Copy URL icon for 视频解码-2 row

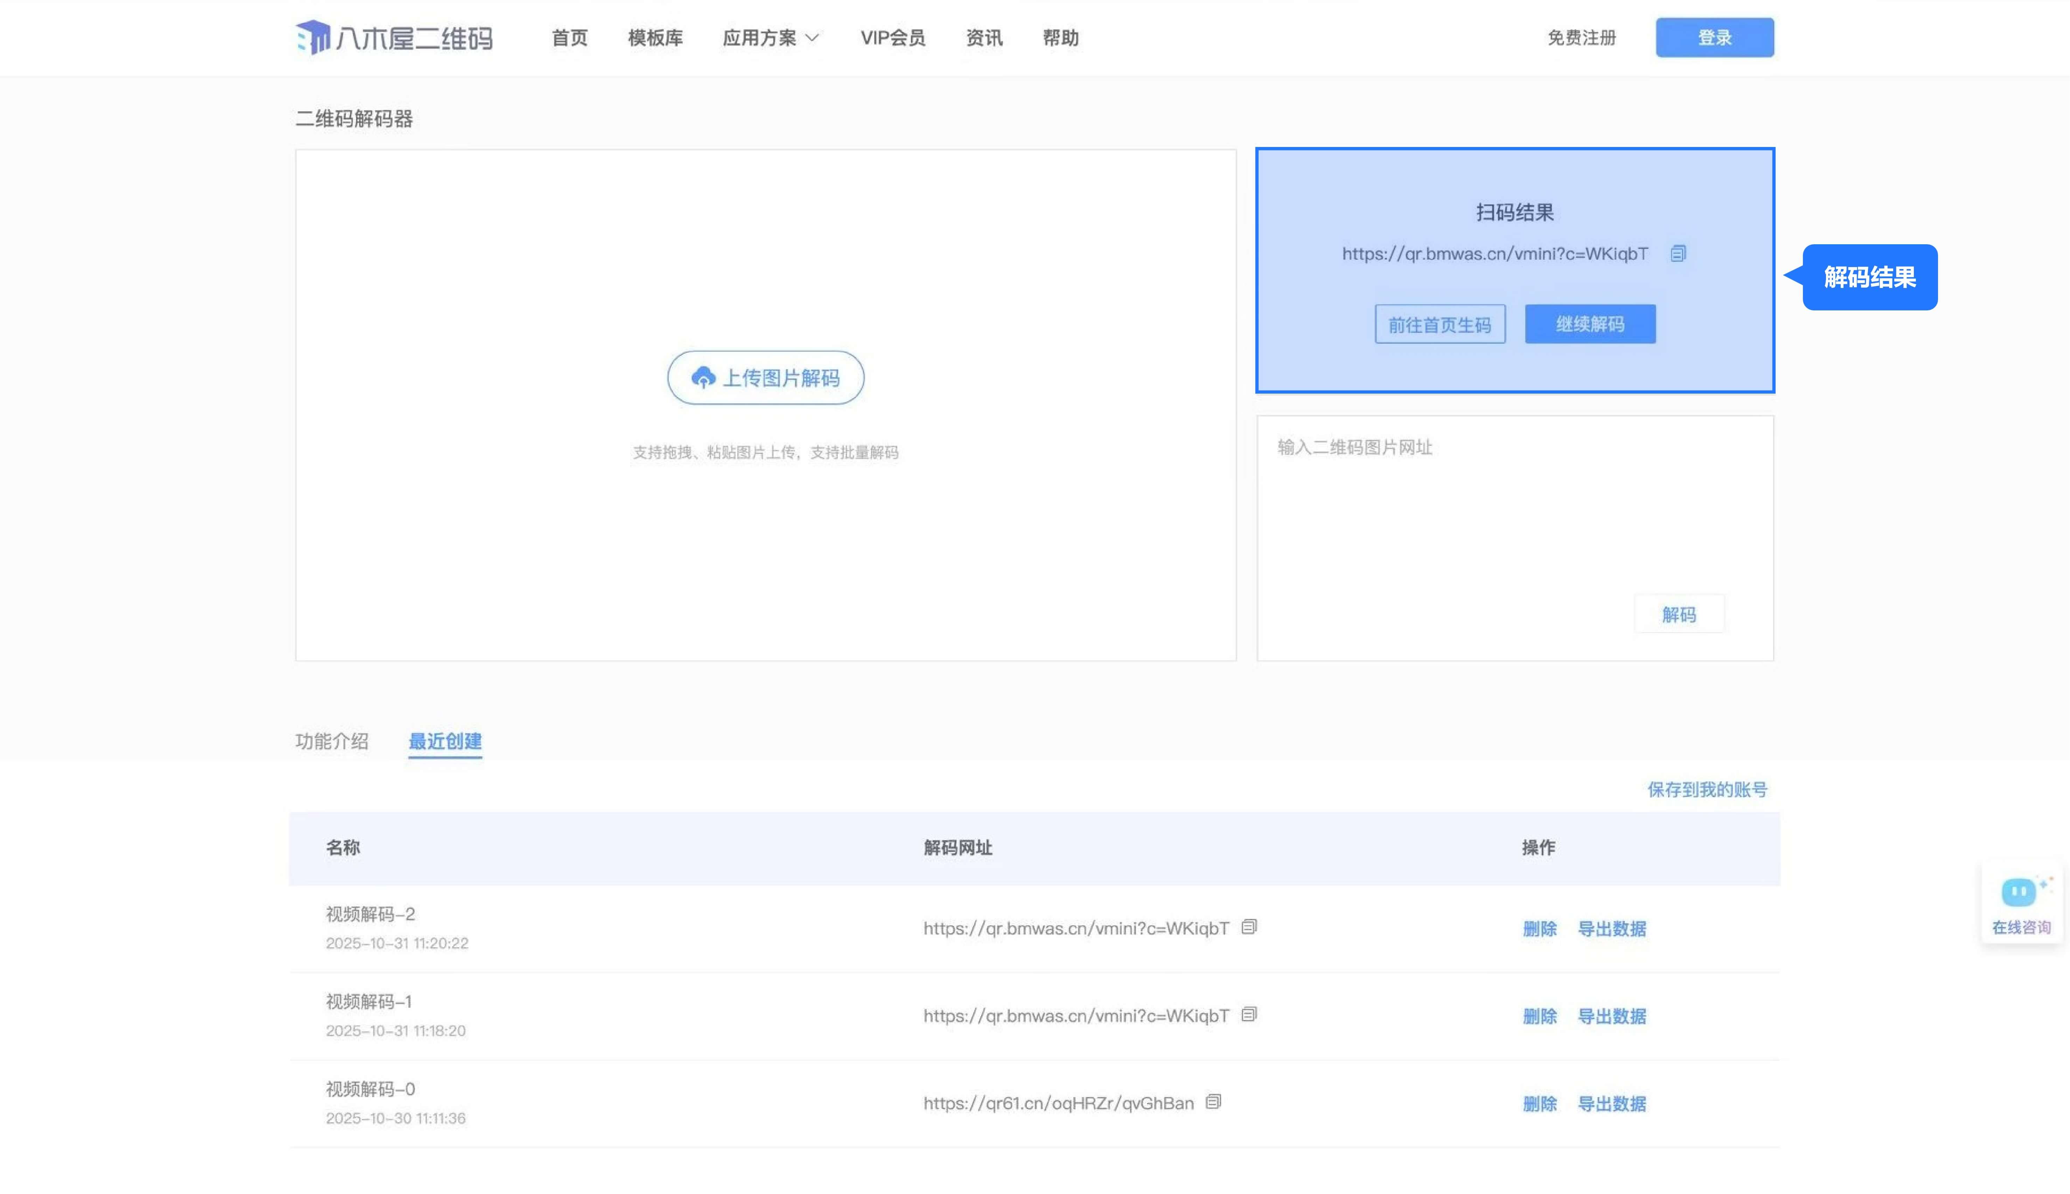coord(1248,927)
